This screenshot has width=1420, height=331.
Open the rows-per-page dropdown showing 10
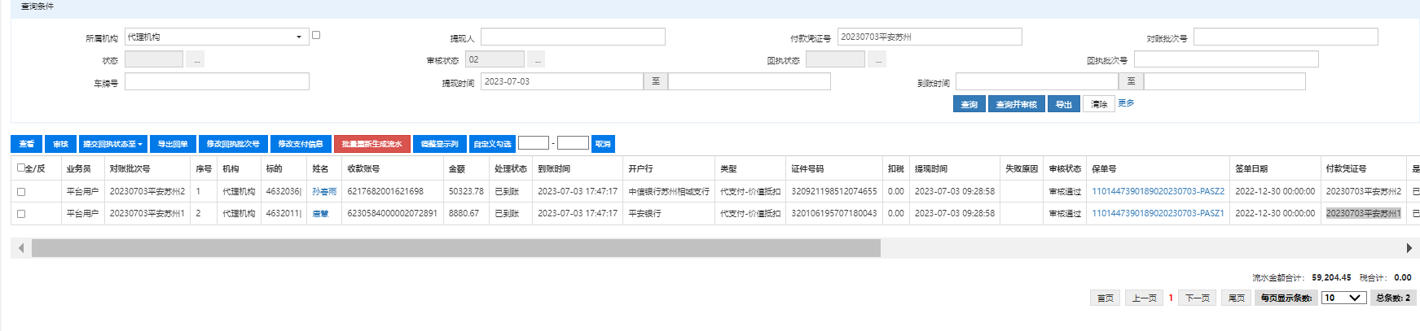point(1343,298)
